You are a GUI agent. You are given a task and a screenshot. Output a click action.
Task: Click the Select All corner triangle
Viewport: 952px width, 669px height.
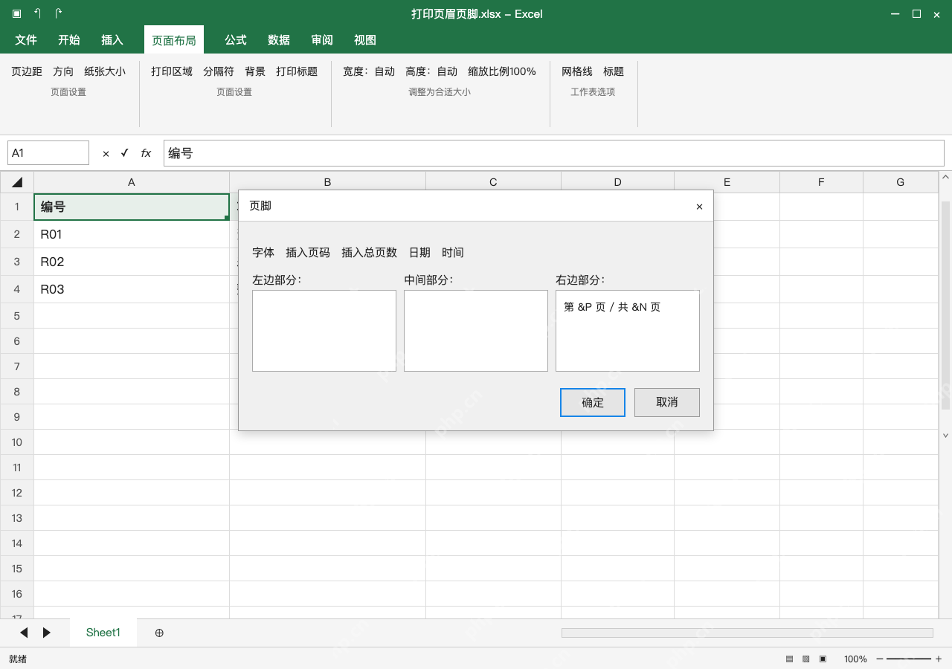(17, 182)
